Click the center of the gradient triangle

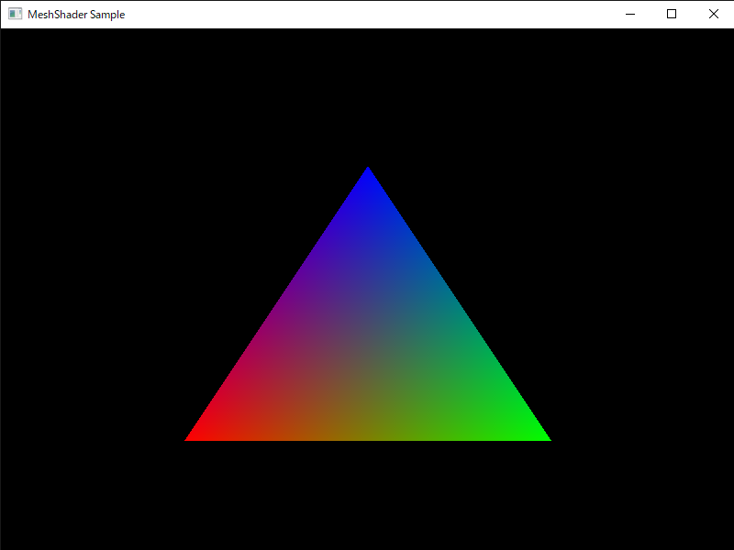tap(368, 348)
